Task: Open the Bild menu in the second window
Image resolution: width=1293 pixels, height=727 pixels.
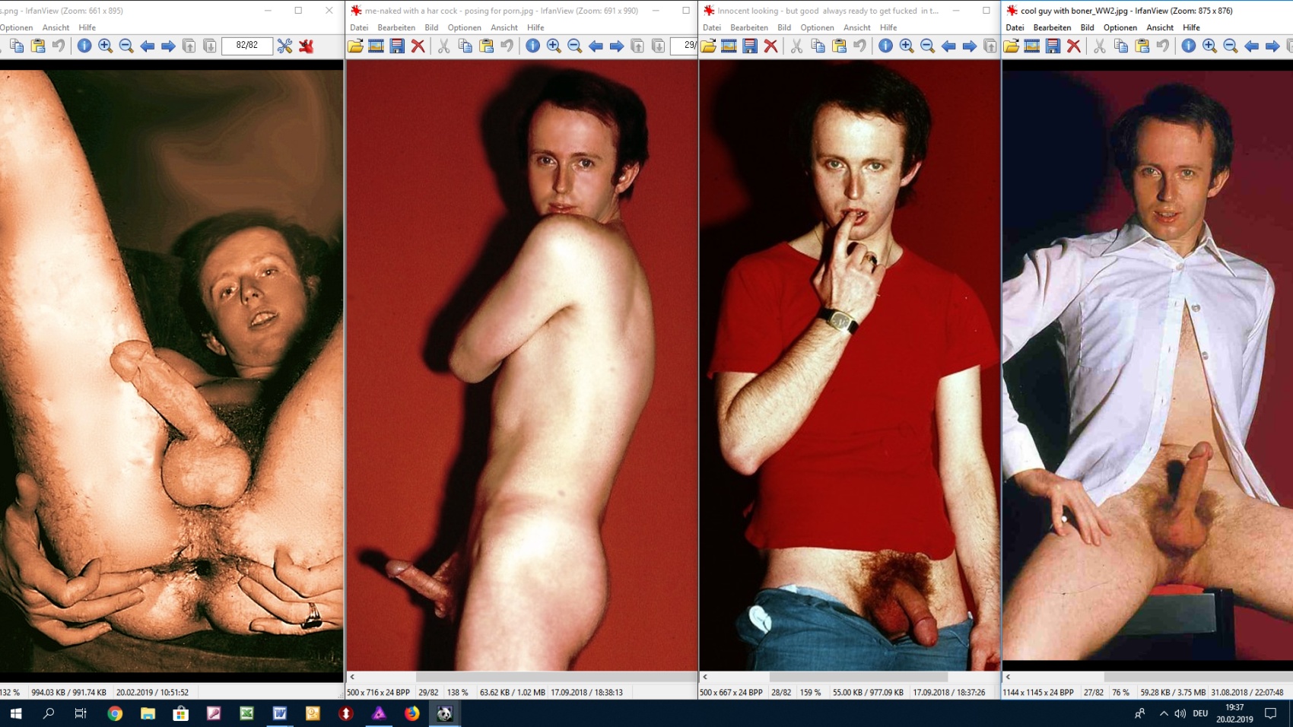Action: pyautogui.click(x=431, y=27)
